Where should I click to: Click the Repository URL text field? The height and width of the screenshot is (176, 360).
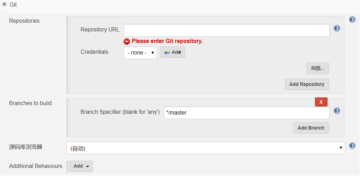pos(226,30)
